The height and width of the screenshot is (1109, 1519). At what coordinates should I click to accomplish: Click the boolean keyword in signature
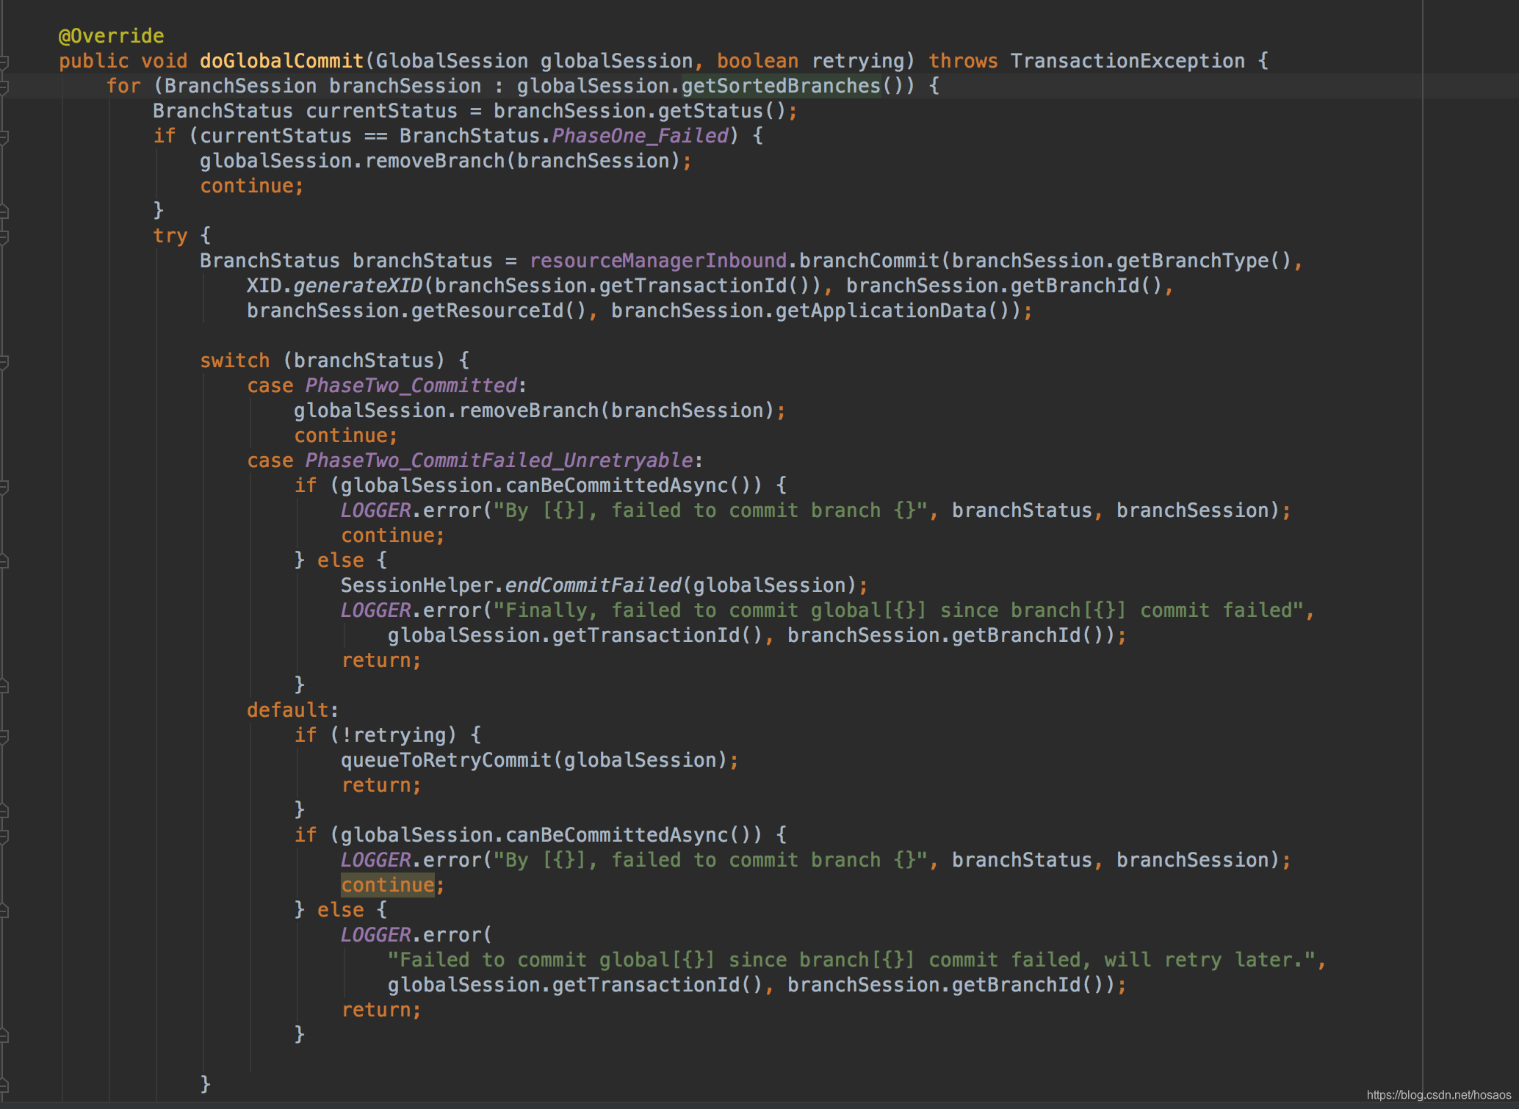[x=757, y=61]
